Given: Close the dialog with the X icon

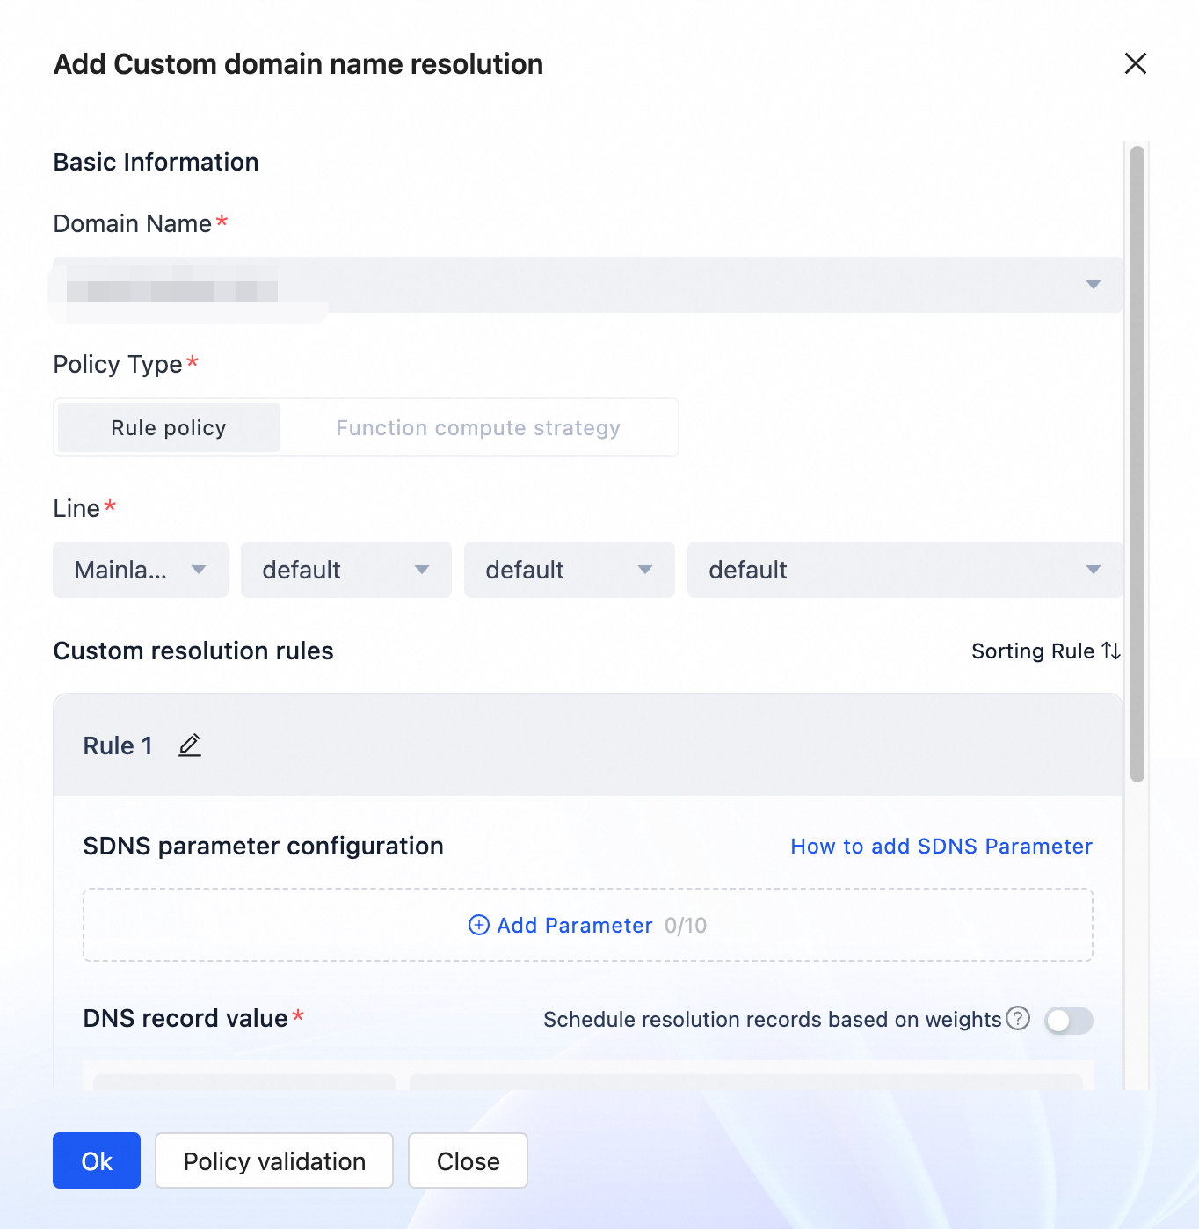Looking at the screenshot, I should pos(1136,63).
